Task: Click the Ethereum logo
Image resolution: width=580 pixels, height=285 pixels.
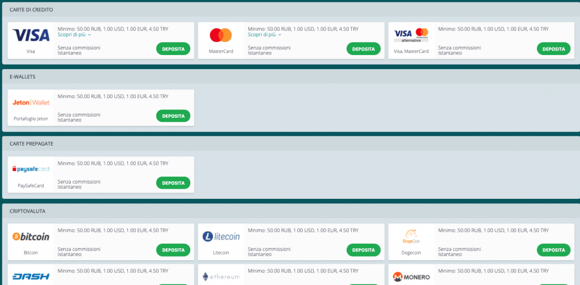Action: pos(221,277)
